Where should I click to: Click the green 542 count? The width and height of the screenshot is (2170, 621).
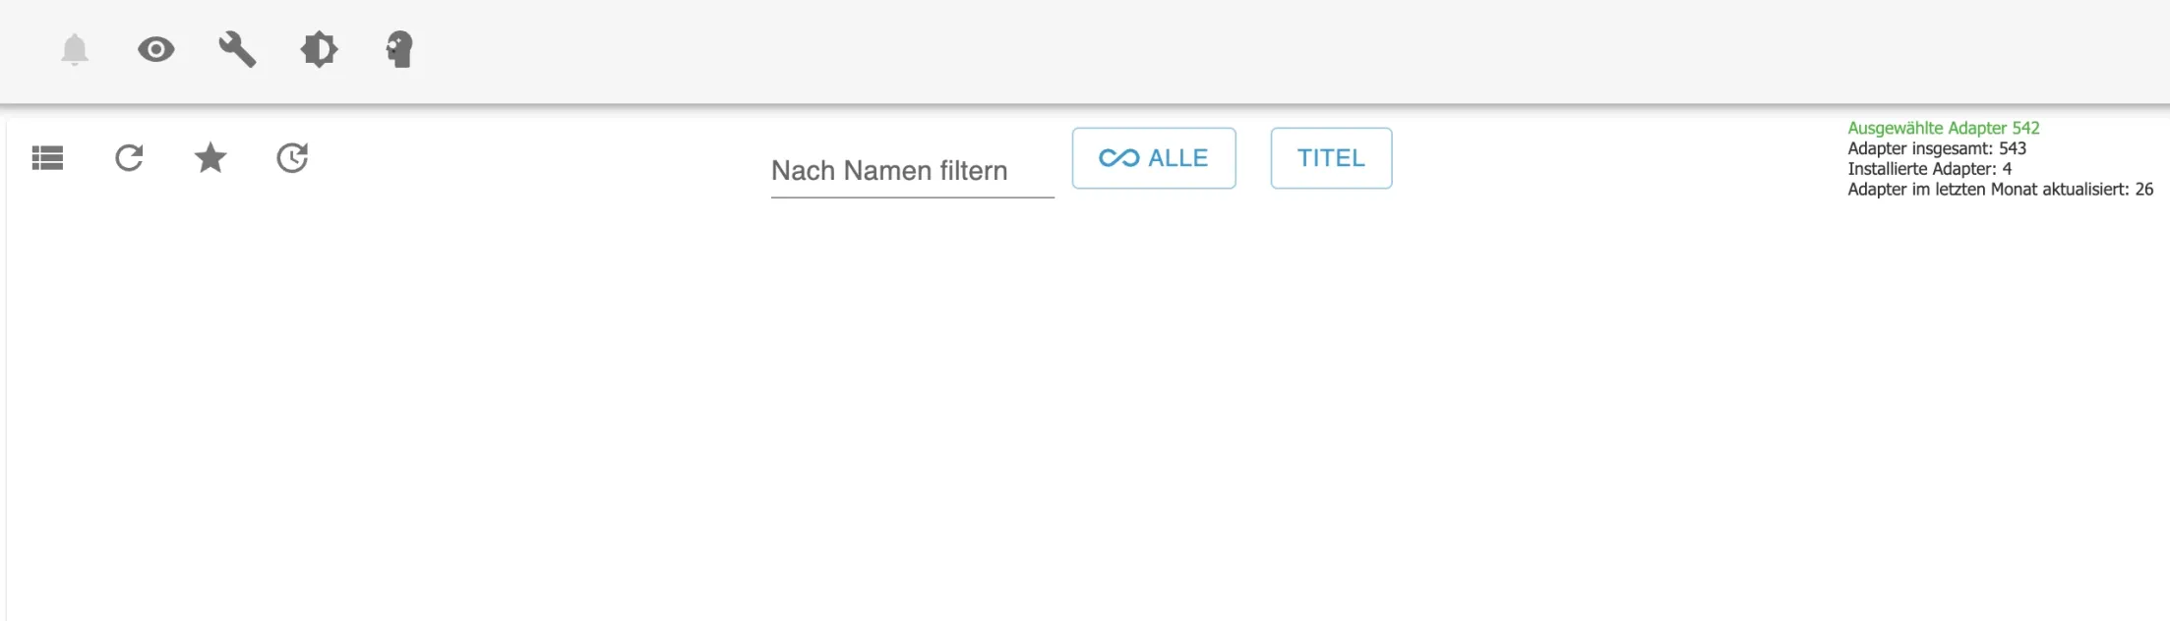[2025, 128]
